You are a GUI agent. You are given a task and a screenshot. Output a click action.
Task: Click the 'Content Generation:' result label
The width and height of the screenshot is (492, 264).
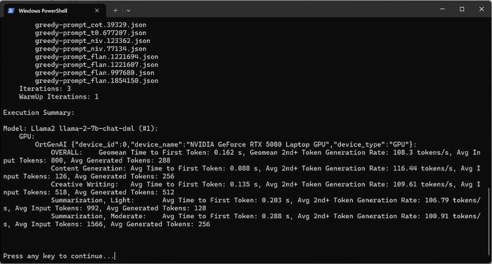(x=89, y=168)
